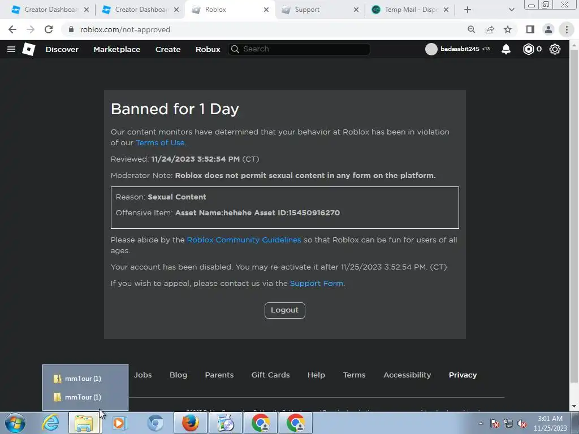579x434 pixels.
Task: Open the Marketplace menu item
Action: pyautogui.click(x=116, y=50)
